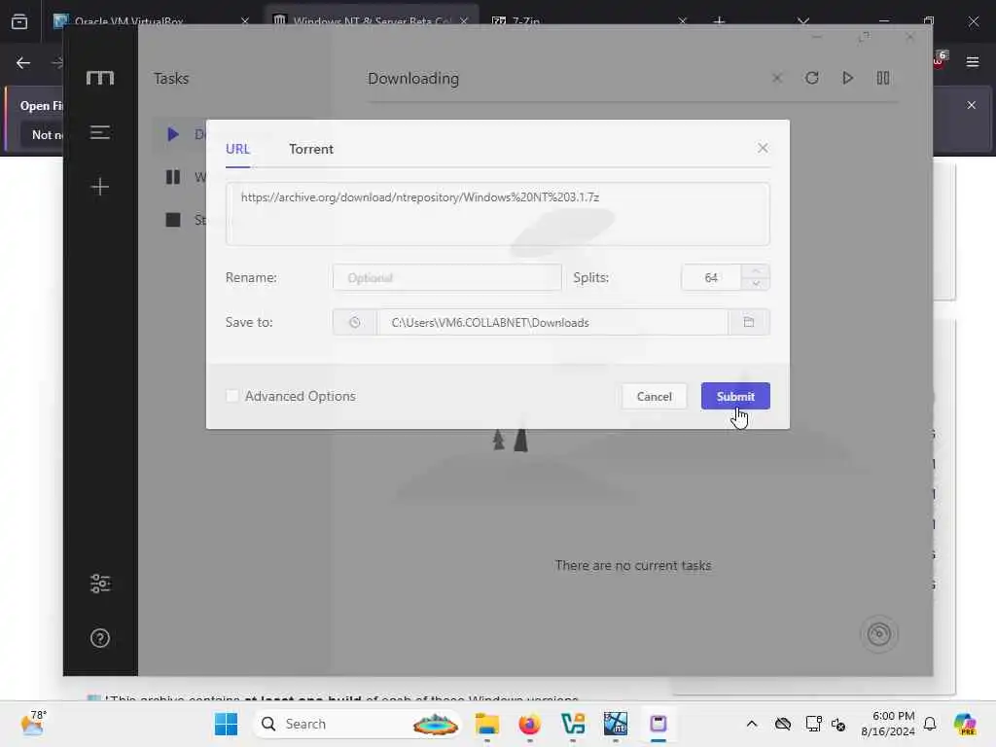The height and width of the screenshot is (747, 996).
Task: Select the Downloading play icon in Tasks
Action: pyautogui.click(x=173, y=134)
